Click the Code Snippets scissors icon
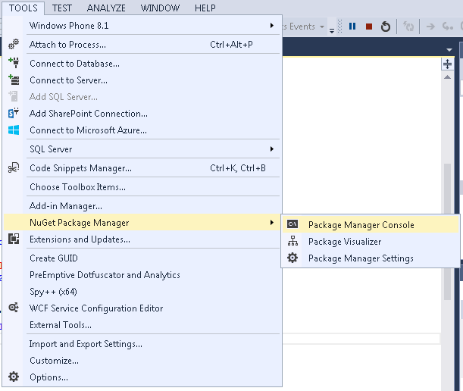 tap(14, 167)
